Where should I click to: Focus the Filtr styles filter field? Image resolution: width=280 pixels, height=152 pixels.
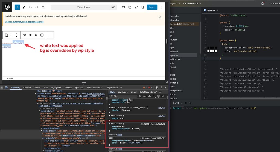click(x=123, y=96)
